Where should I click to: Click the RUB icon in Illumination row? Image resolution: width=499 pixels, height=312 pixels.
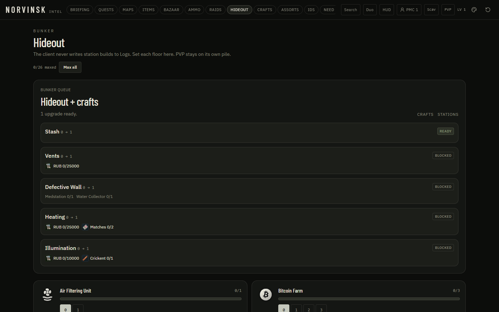coord(49,258)
